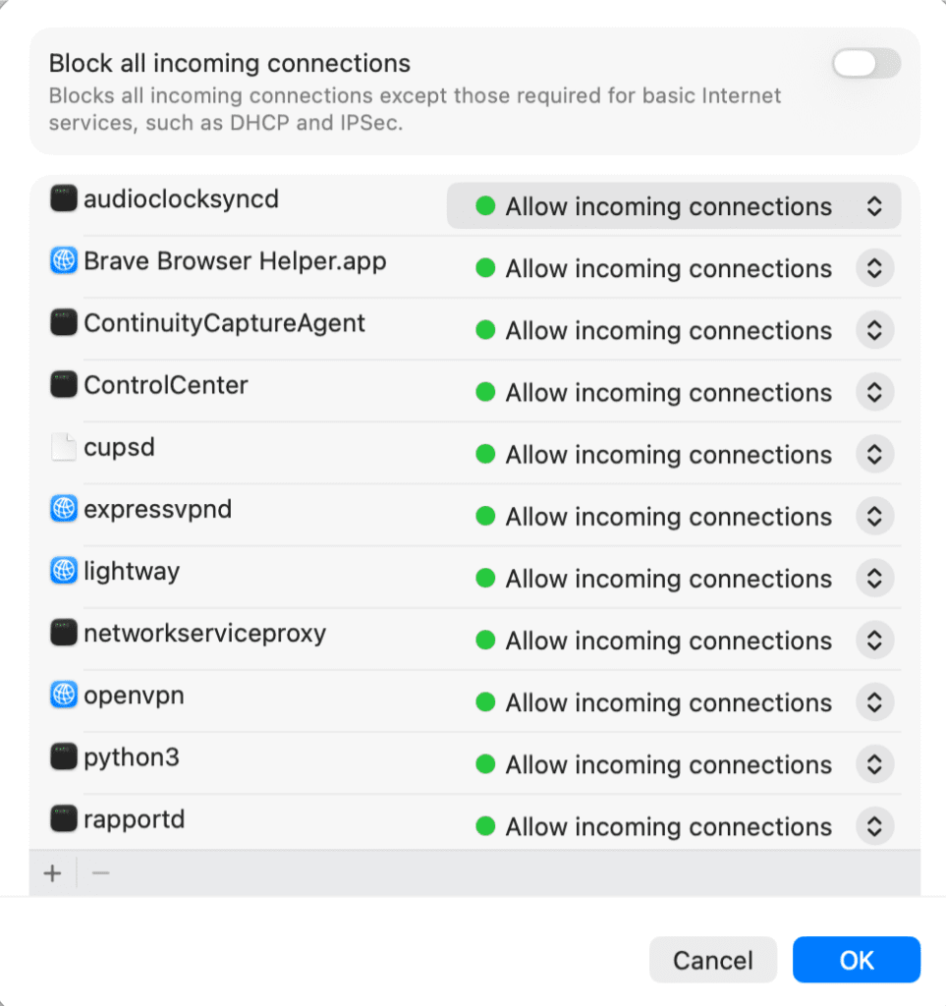
Task: Select the cupsd name
Action: (119, 448)
